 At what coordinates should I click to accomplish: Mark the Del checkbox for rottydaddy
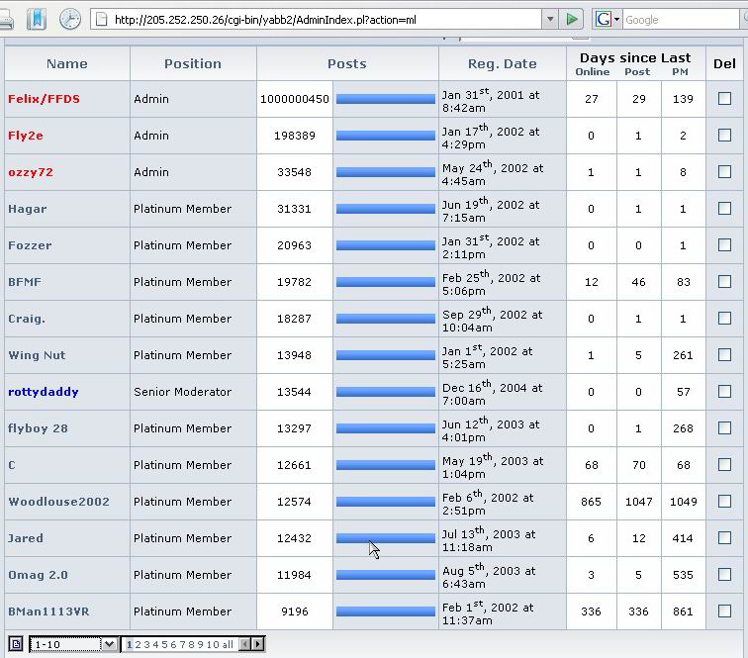pyautogui.click(x=724, y=392)
